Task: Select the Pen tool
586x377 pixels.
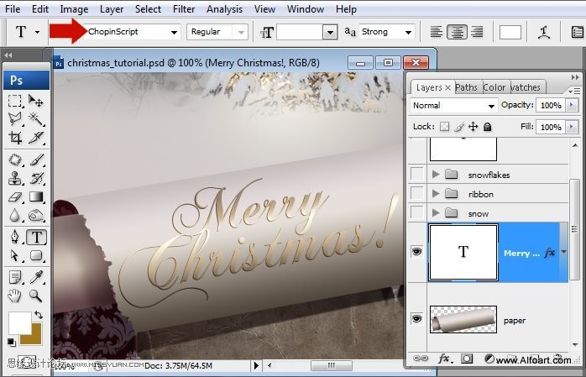Action: (15, 237)
